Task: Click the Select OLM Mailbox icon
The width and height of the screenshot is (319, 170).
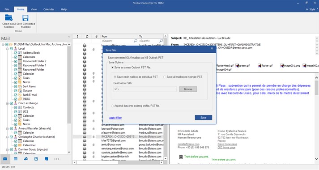Action: tap(9, 18)
